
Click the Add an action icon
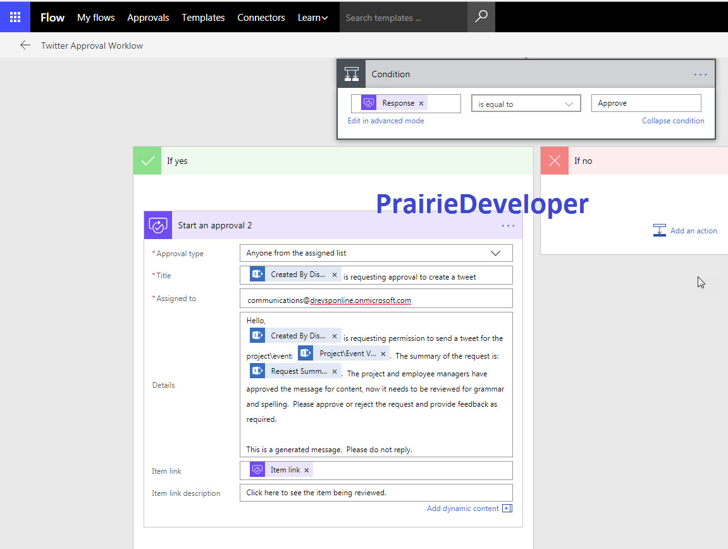tap(659, 230)
